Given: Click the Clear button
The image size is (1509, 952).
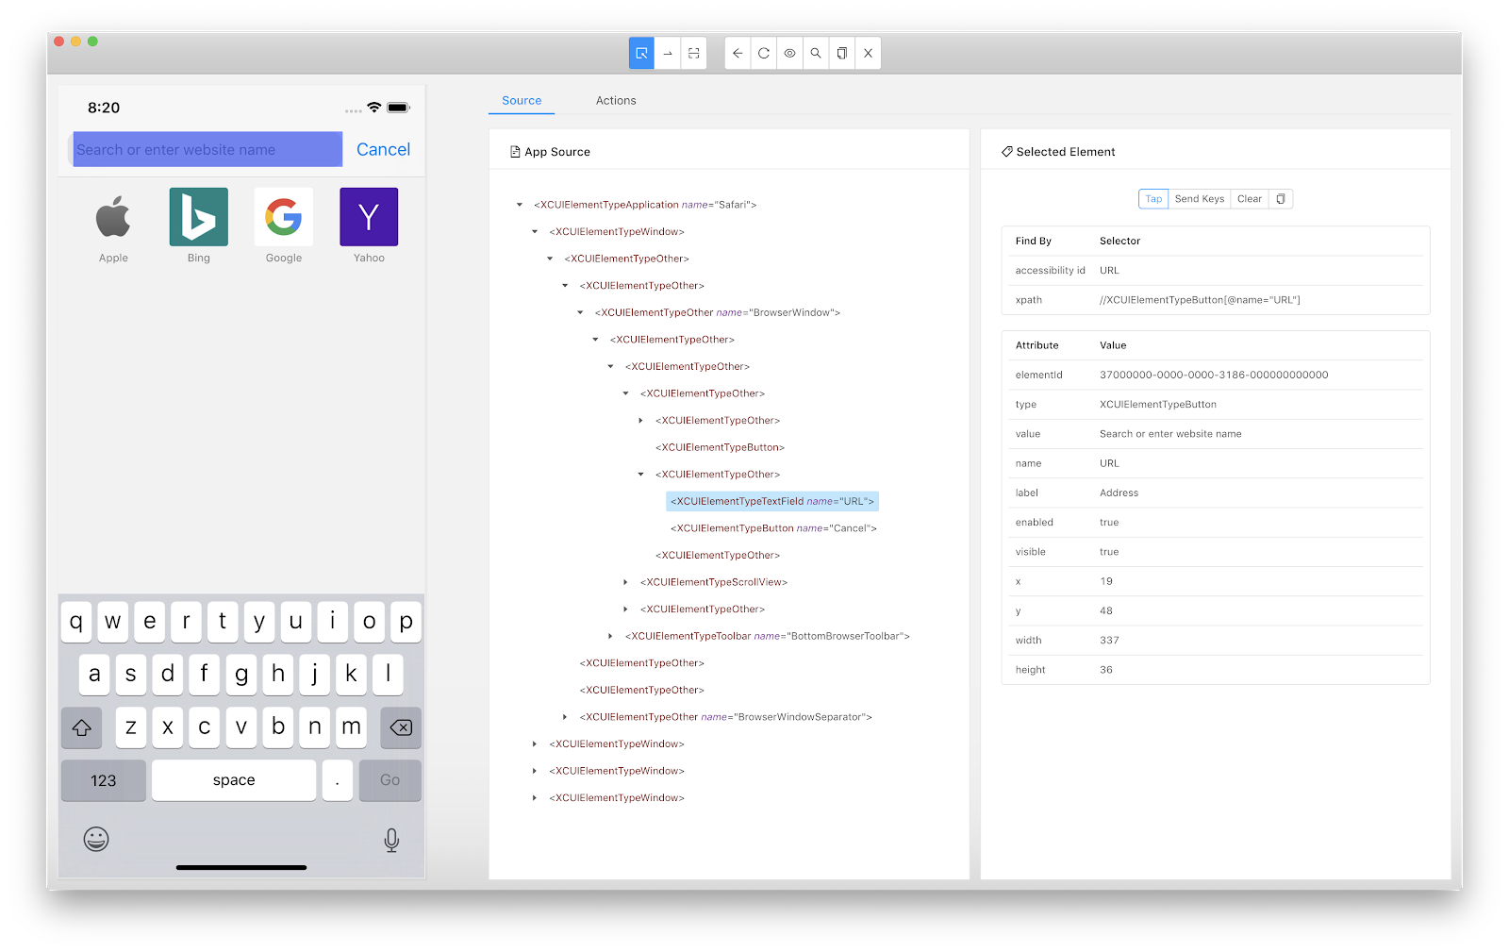Looking at the screenshot, I should click(x=1250, y=199).
